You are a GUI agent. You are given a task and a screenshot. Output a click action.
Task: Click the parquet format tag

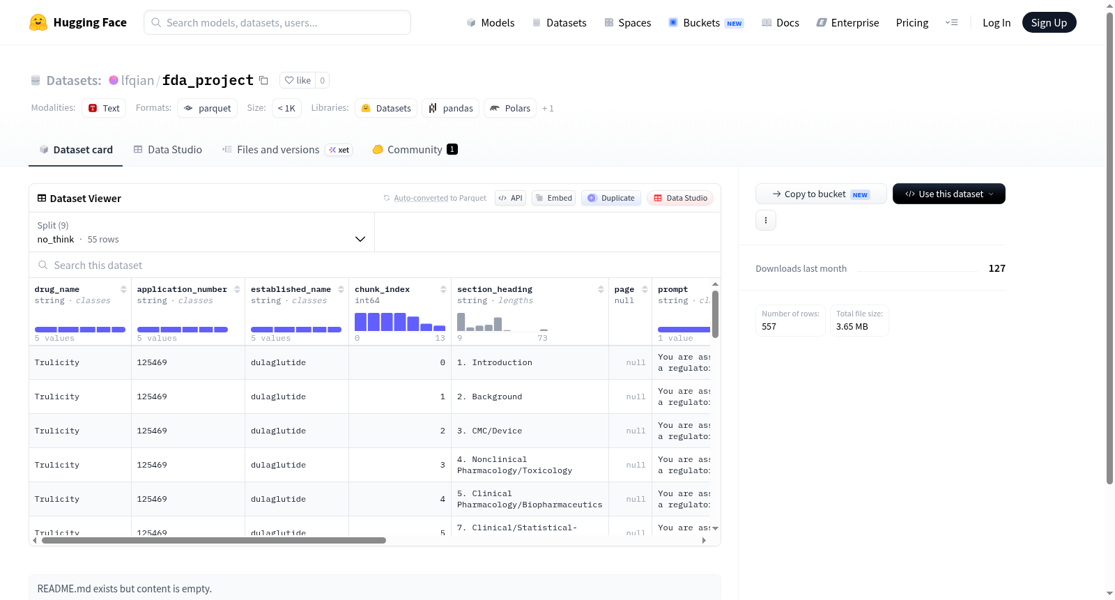[207, 108]
